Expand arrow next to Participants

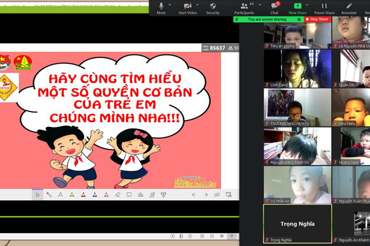[260, 5]
